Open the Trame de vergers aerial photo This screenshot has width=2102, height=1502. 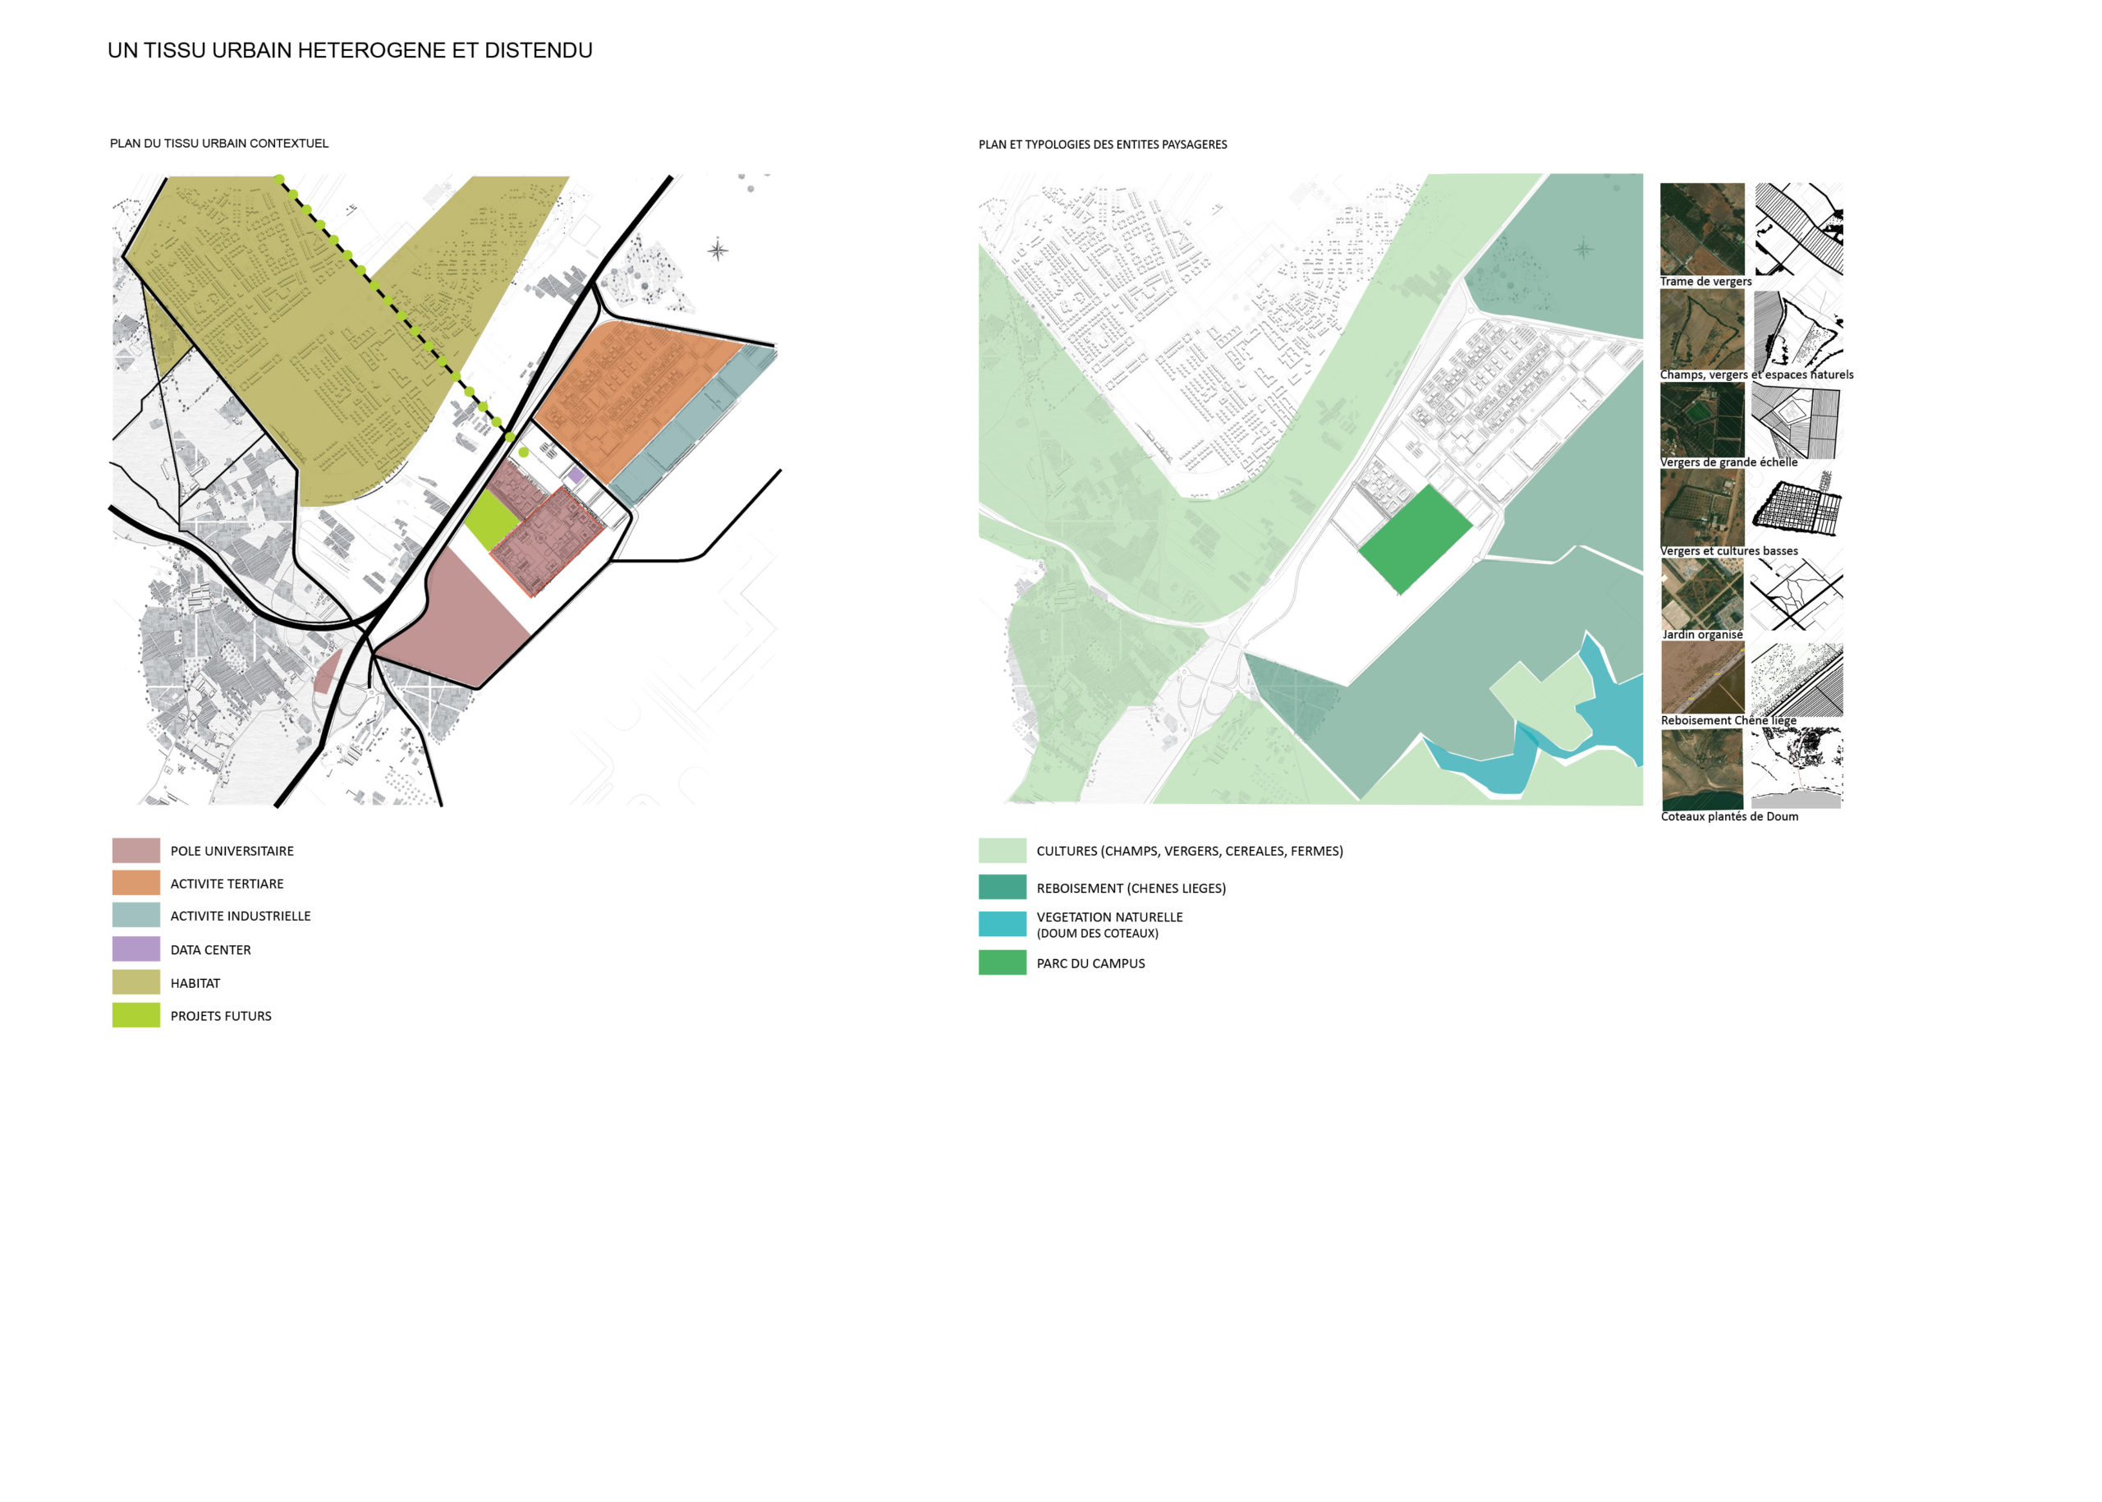[1701, 228]
